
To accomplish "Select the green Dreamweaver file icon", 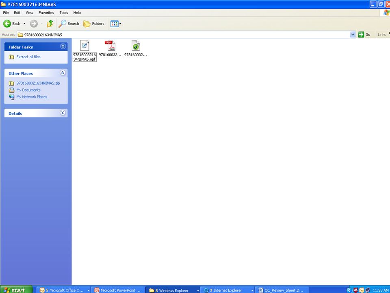I will pos(136,46).
